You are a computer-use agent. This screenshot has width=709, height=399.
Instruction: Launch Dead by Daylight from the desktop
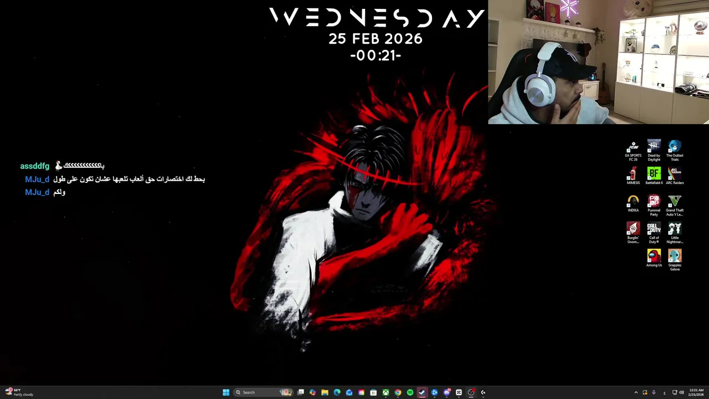tap(654, 151)
